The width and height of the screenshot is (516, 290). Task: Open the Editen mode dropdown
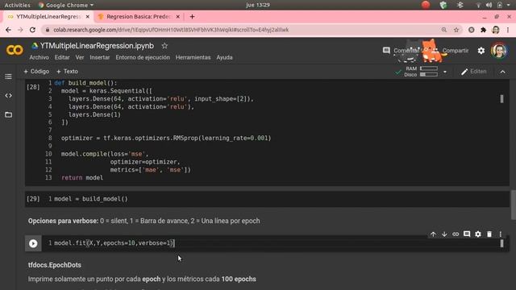pyautogui.click(x=473, y=72)
